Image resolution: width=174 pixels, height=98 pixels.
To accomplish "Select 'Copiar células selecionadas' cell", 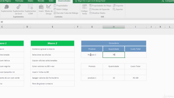I will tap(52, 60).
